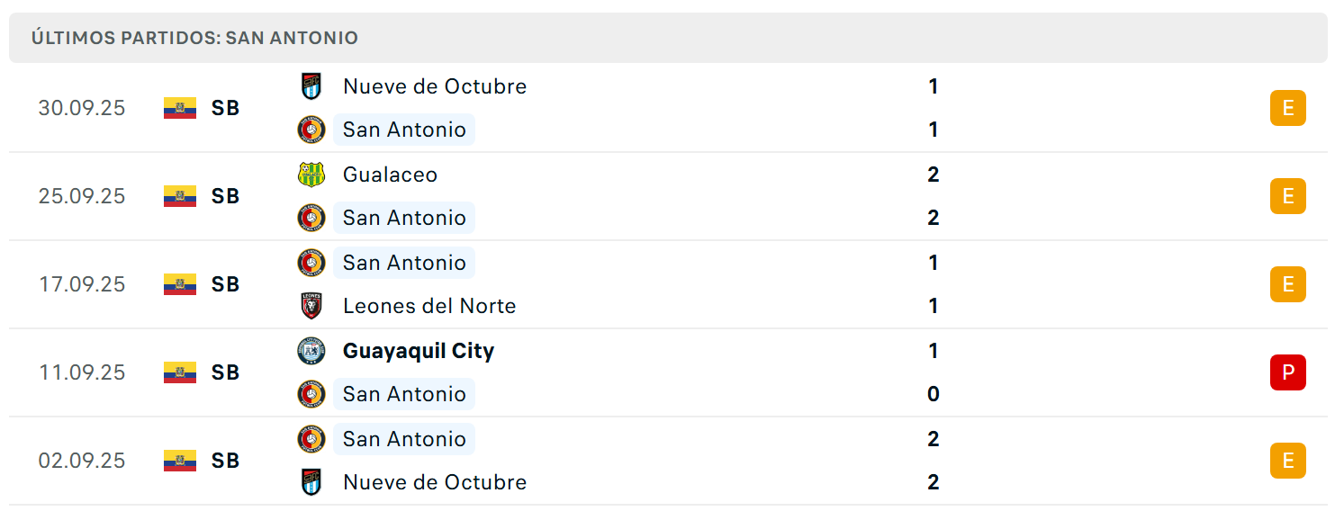Click the E draw badge for 30.09.25
The width and height of the screenshot is (1344, 520).
[x=1288, y=108]
